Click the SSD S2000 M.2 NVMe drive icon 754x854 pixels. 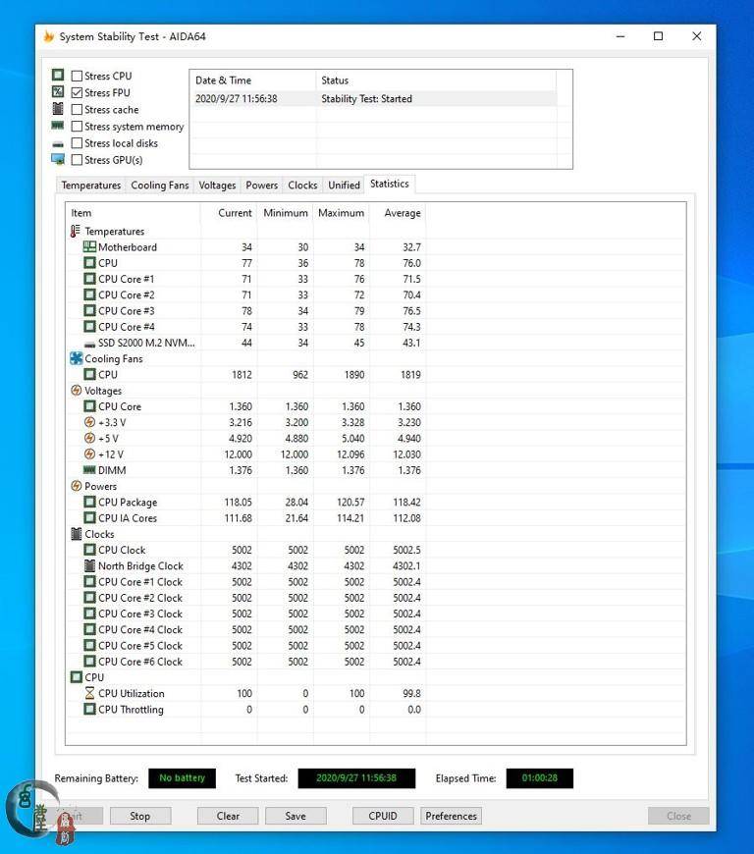[x=90, y=344]
